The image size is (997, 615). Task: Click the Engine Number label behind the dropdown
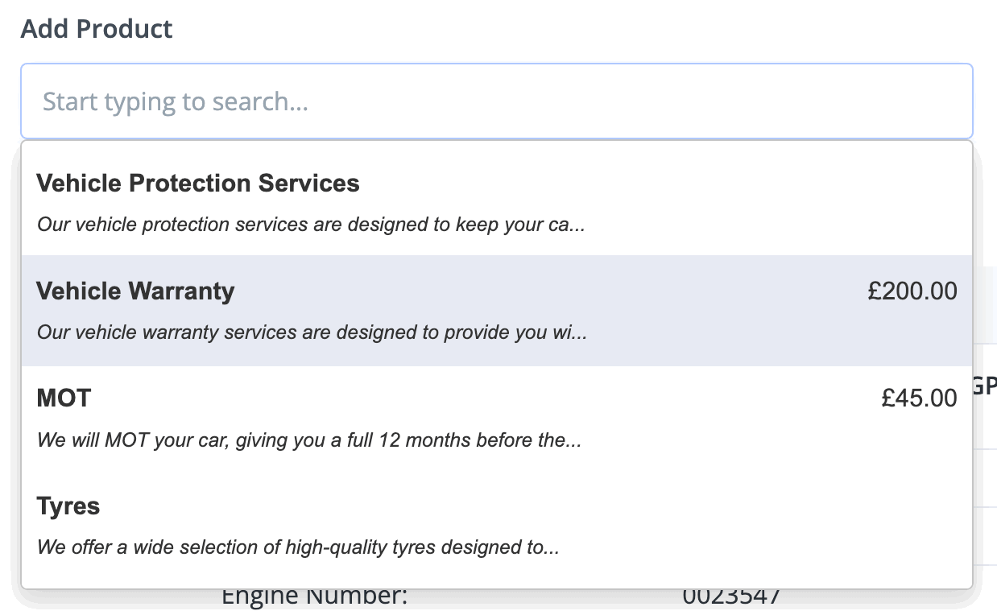(x=315, y=597)
